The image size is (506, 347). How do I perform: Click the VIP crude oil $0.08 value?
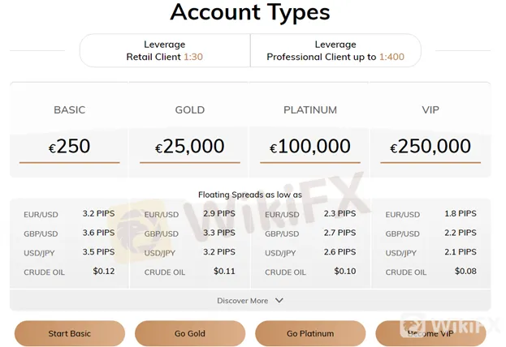[x=465, y=272]
